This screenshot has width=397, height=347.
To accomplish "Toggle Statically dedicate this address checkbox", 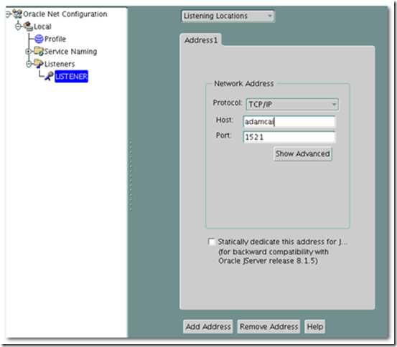I will (211, 242).
